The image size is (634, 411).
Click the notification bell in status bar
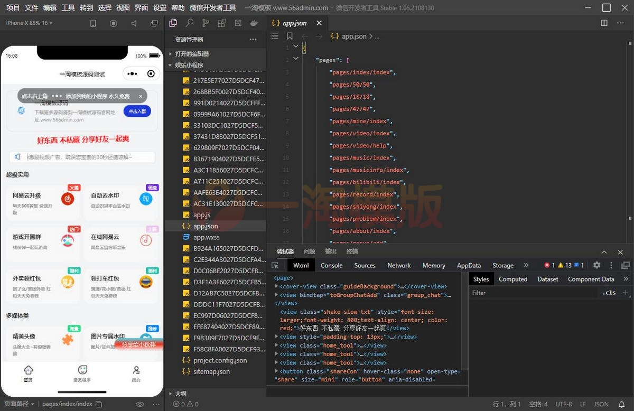pos(621,404)
